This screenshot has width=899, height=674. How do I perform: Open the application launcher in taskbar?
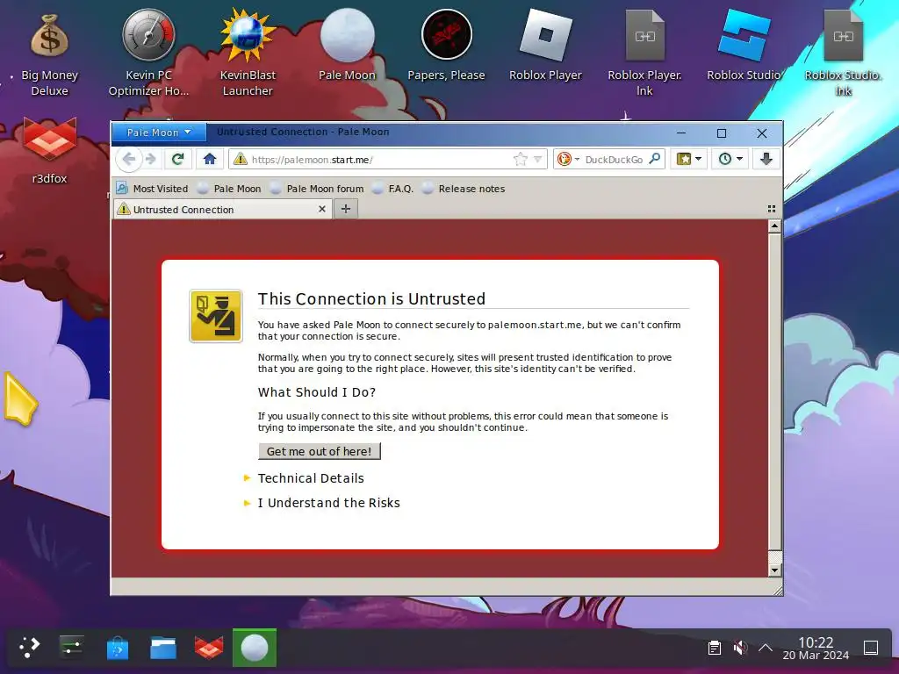click(29, 648)
